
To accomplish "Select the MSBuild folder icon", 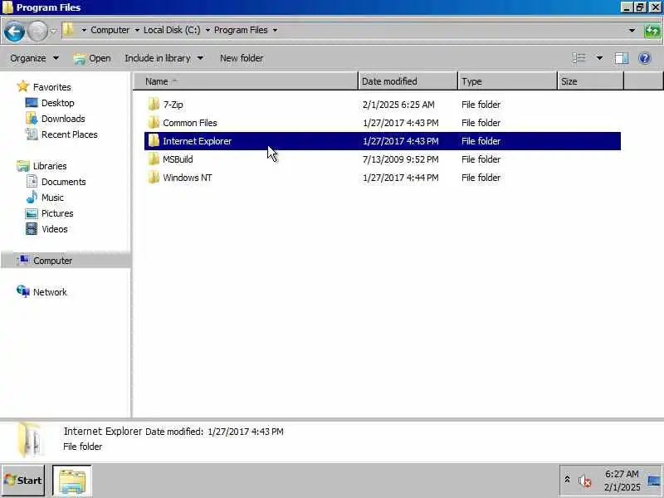I will [x=154, y=159].
